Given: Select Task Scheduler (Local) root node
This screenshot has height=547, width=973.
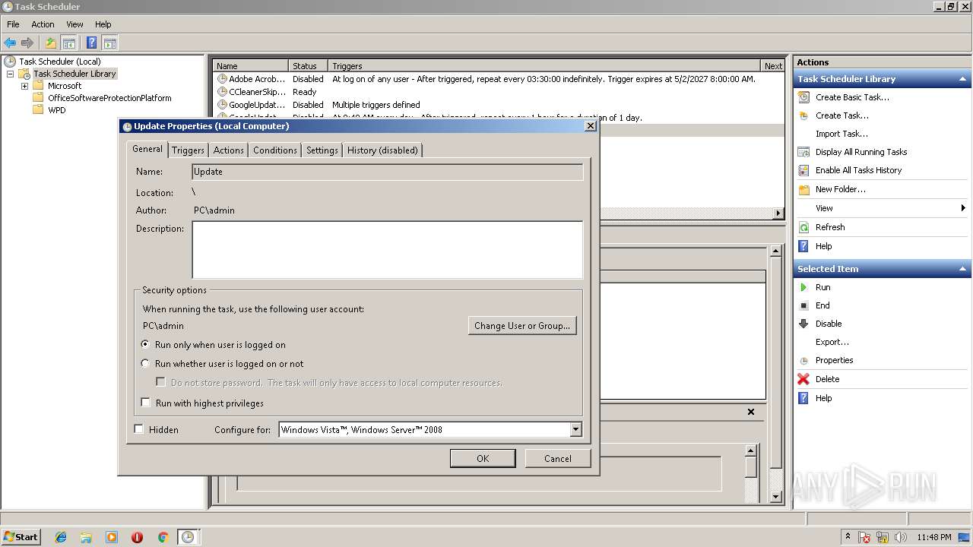Looking at the screenshot, I should point(60,62).
